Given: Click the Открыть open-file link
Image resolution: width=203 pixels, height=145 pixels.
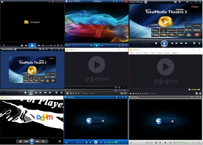Looking at the screenshot, I should click(32, 22).
